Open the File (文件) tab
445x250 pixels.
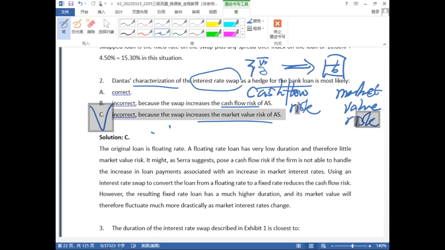[65, 12]
